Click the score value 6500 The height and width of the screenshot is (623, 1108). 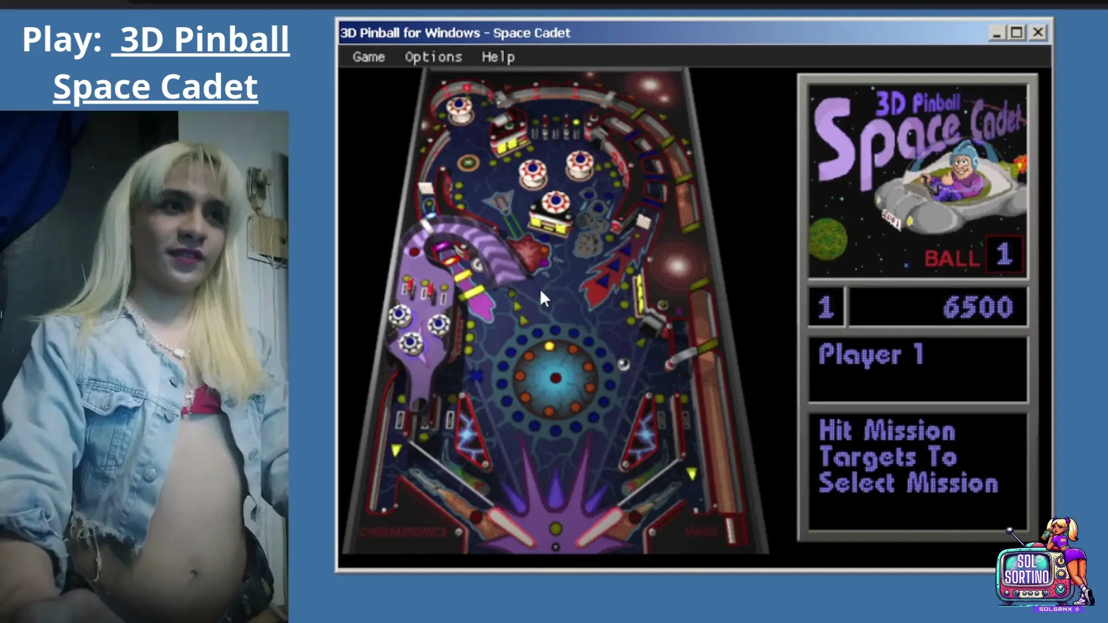[x=978, y=307]
